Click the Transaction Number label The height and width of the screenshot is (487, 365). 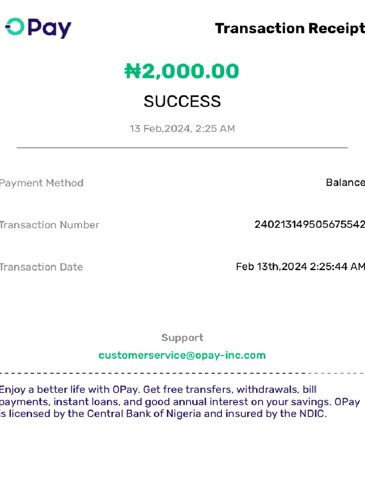coord(49,225)
